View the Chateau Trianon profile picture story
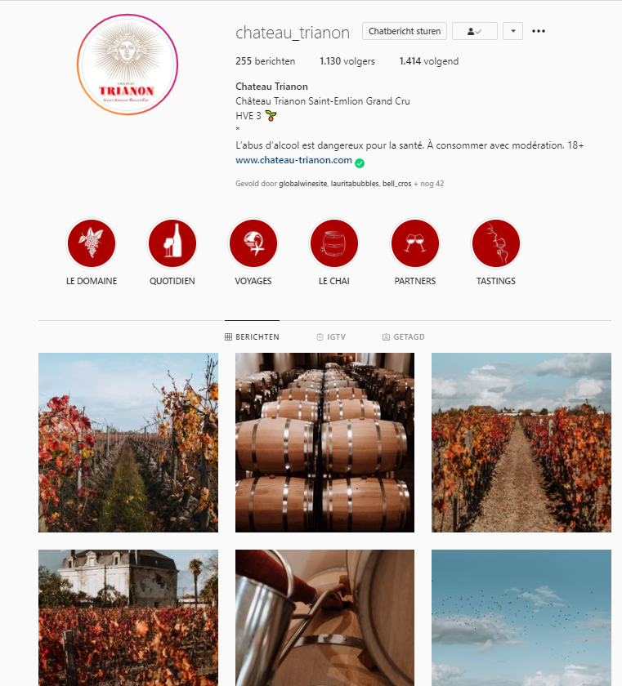This screenshot has height=686, width=622. tap(128, 65)
